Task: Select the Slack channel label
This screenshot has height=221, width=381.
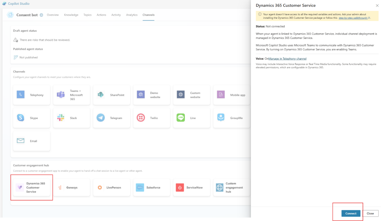Action: coord(73,118)
